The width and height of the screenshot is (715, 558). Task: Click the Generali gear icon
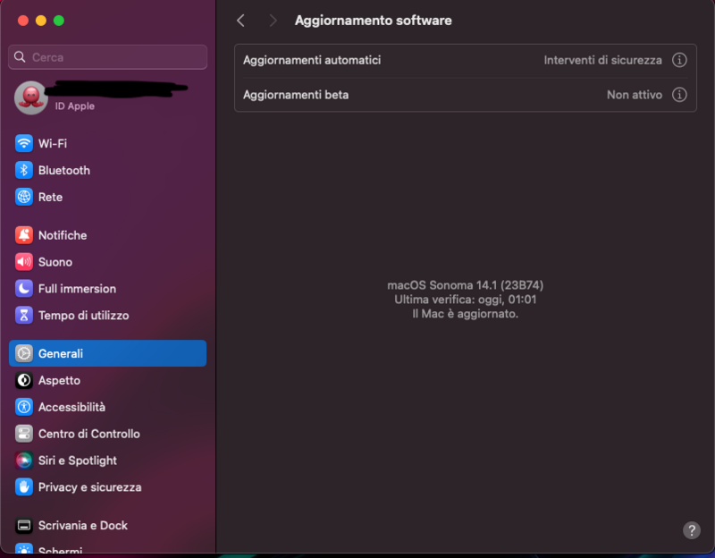click(24, 353)
